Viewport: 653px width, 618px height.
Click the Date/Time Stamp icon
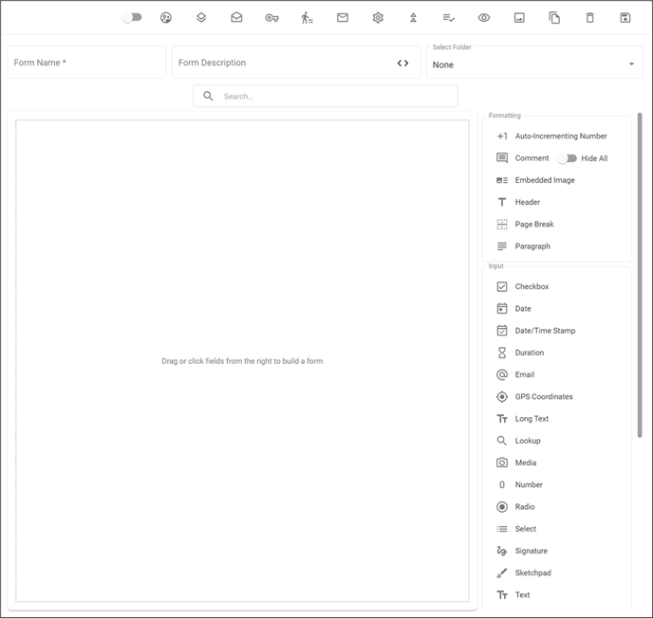tap(502, 331)
